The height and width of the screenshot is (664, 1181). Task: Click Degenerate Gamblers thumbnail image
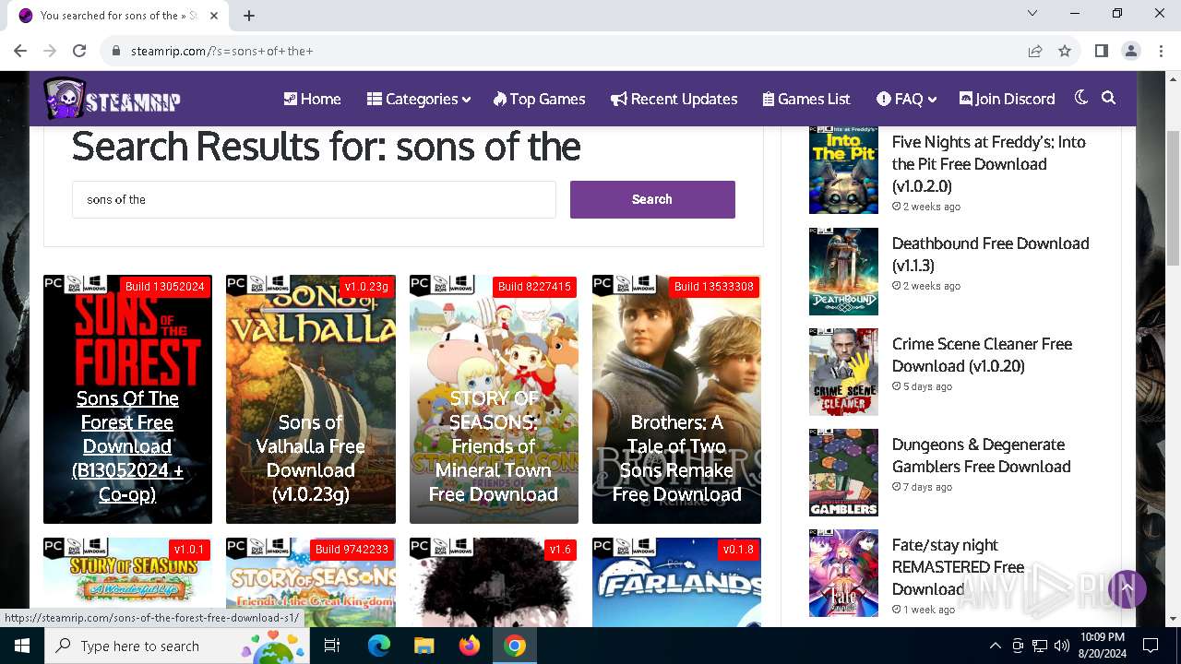843,472
